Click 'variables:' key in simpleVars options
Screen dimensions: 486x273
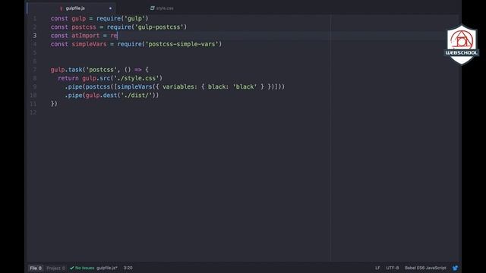click(180, 87)
